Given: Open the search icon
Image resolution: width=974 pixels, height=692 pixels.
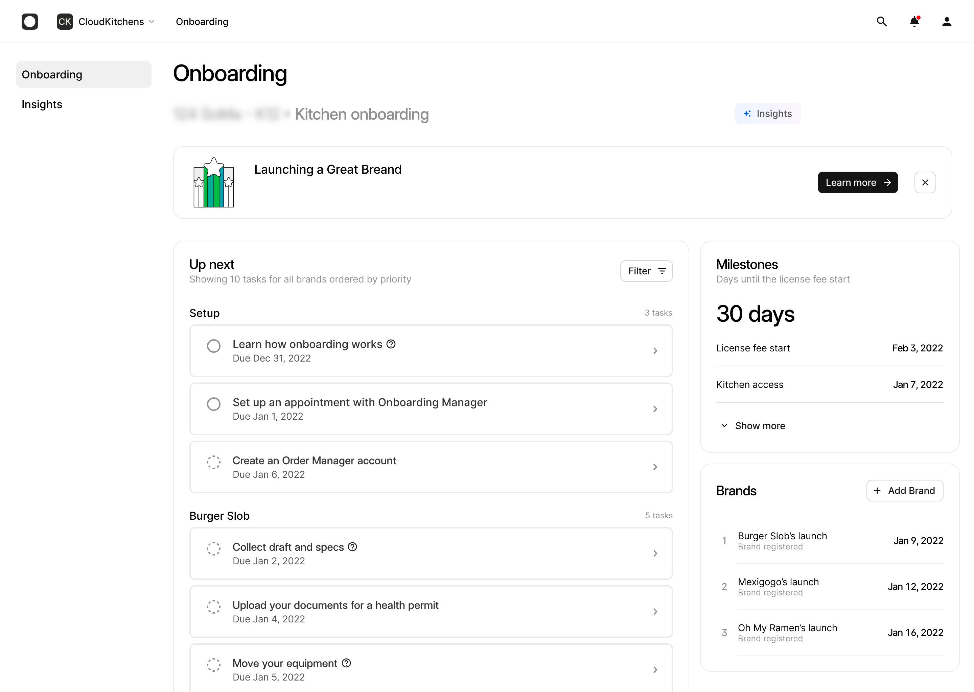Looking at the screenshot, I should coord(881,21).
